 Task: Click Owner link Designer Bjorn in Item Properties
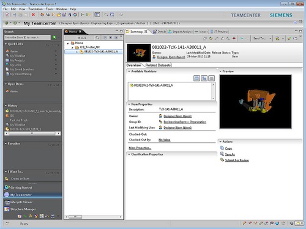click(x=177, y=116)
